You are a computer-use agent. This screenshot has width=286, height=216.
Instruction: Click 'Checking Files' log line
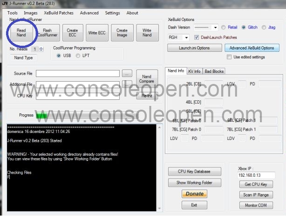coord(20,173)
